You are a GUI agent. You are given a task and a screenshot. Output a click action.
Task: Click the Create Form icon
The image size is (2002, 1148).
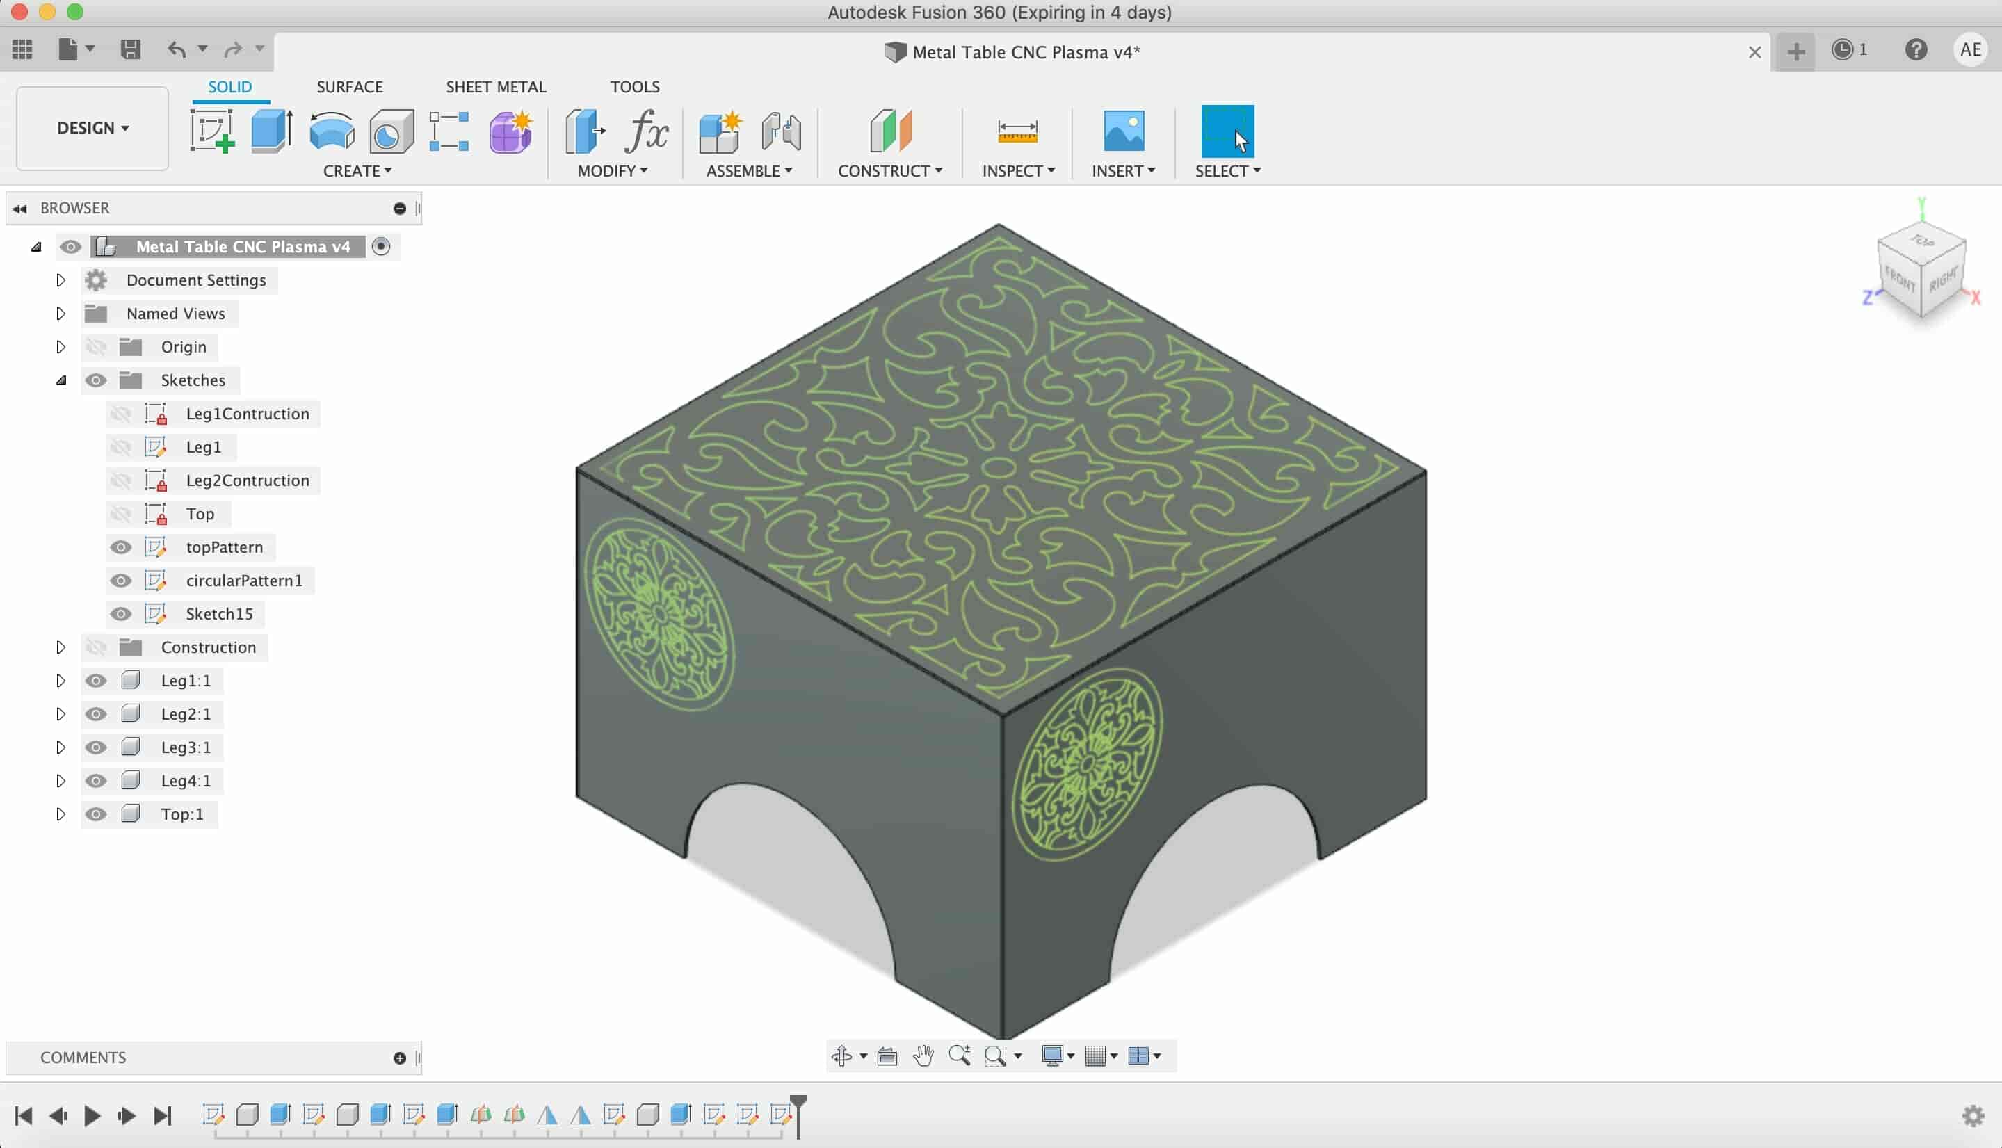[x=510, y=131]
